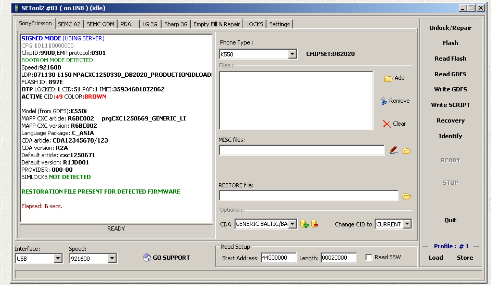Open the Interface USB dropdown
491x285 pixels.
(x=58, y=258)
